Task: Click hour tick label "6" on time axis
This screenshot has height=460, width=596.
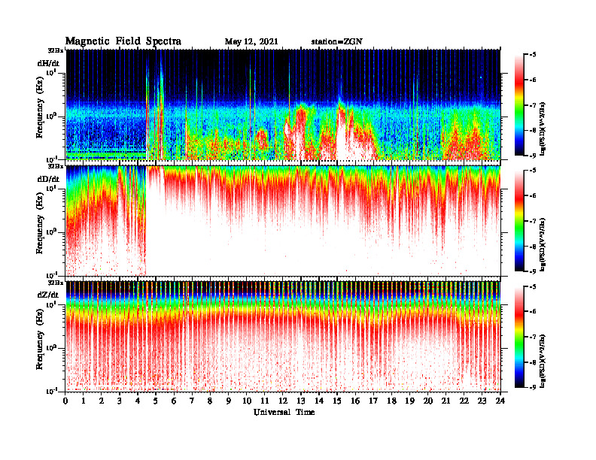Action: [174, 401]
